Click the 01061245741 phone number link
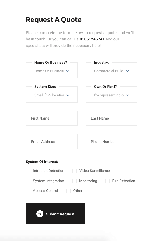The width and height of the screenshot is (164, 241). pos(92,39)
